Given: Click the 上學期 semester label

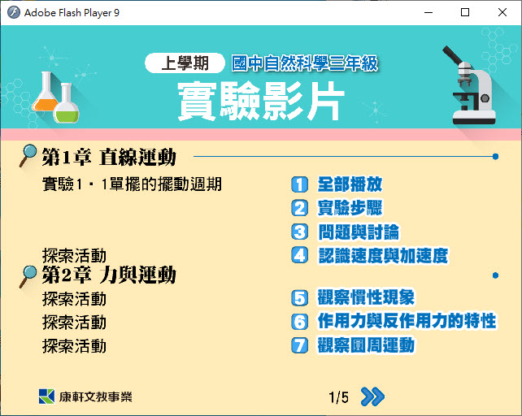Looking at the screenshot, I should coord(185,63).
